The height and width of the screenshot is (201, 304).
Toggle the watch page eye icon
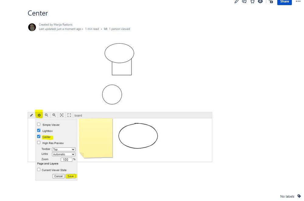260,2
